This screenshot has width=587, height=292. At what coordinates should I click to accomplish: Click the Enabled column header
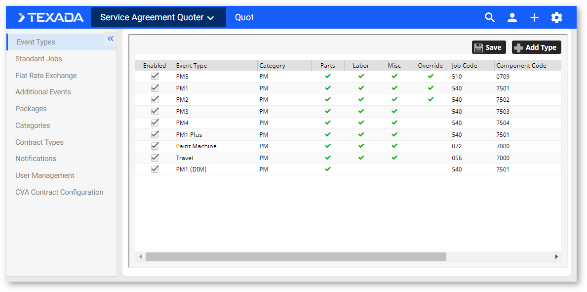pyautogui.click(x=154, y=66)
